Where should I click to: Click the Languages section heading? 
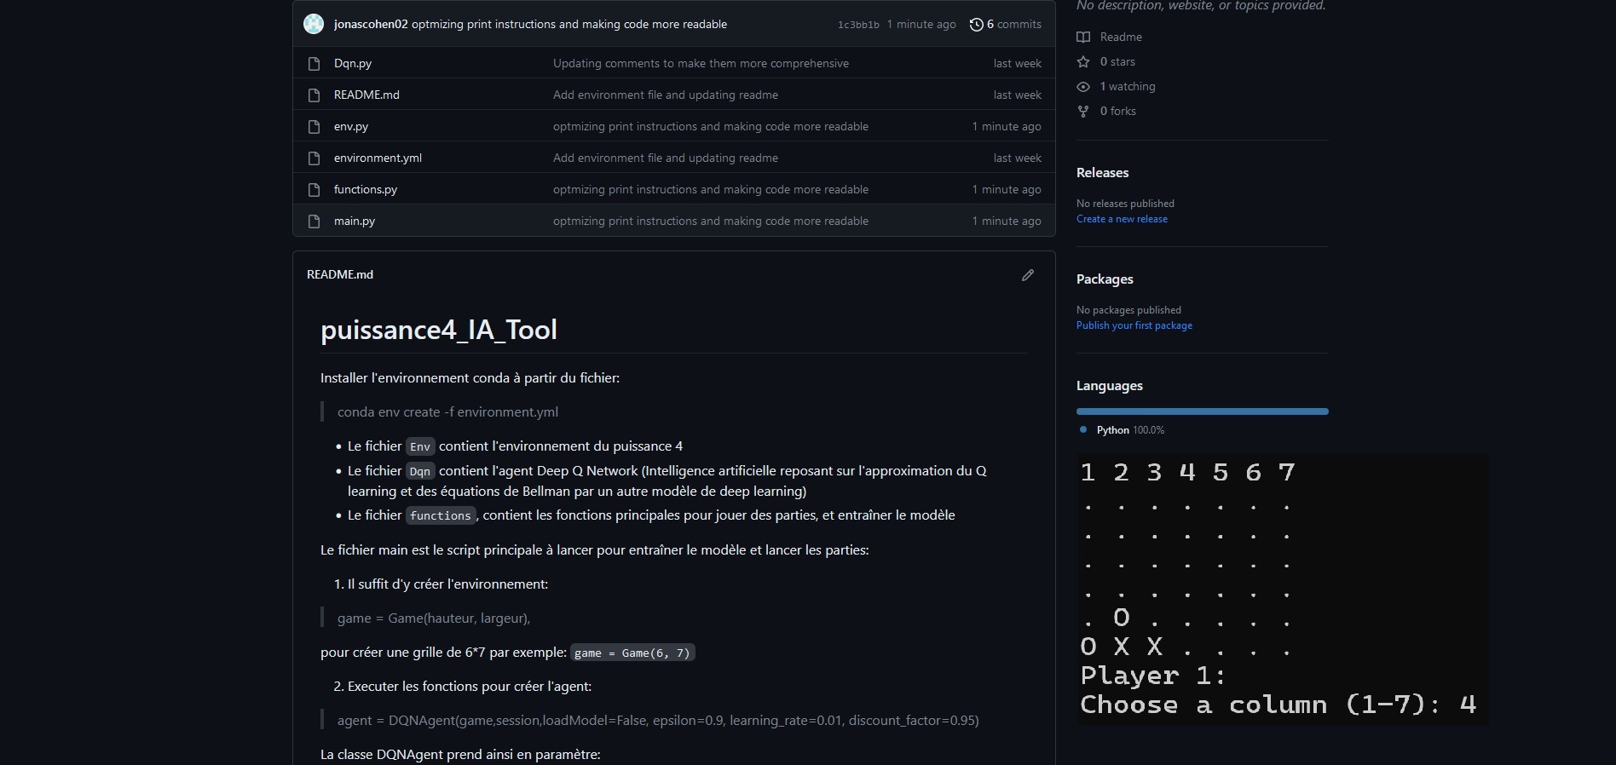click(x=1110, y=385)
